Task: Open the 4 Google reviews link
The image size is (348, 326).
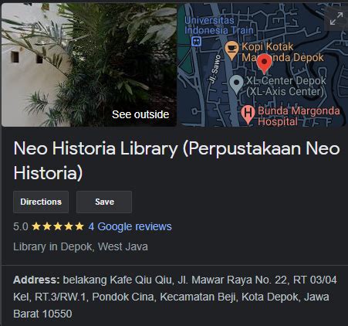Action: pos(130,226)
